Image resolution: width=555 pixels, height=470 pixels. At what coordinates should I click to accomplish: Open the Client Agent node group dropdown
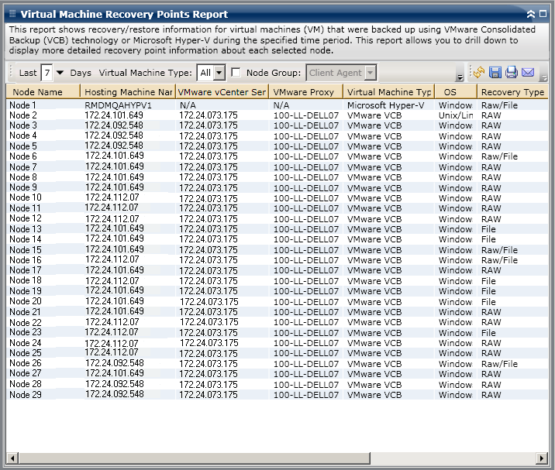(371, 73)
